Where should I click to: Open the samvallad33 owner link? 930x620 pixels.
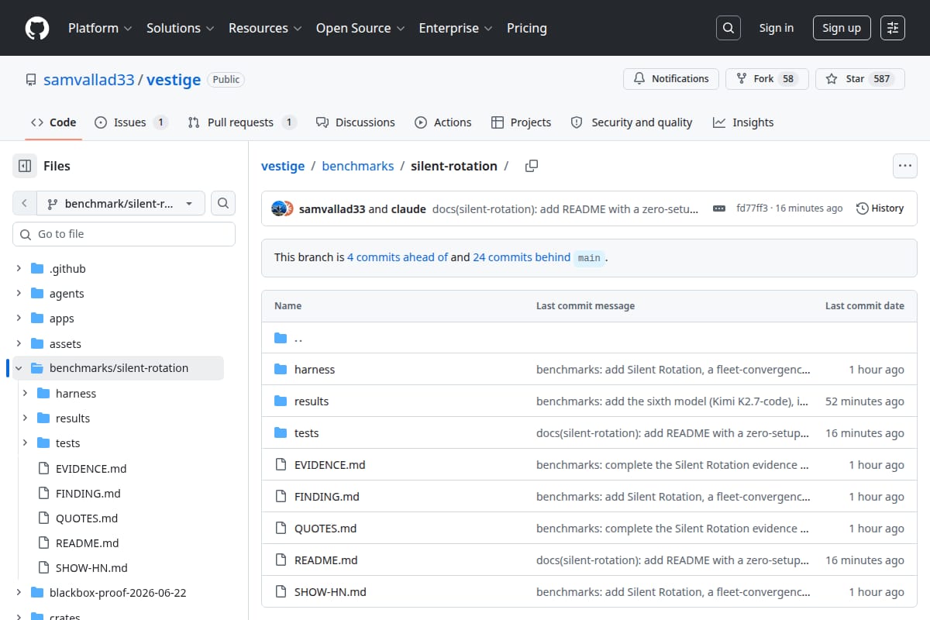88,79
